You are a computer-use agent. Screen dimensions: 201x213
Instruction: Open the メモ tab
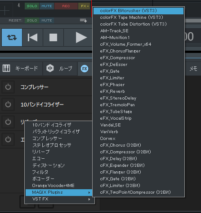point(193,69)
